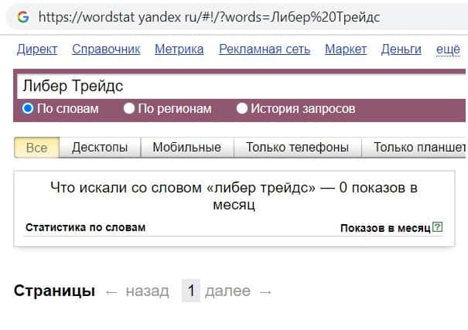Switch to the Десктопы tab
This screenshot has height=330, width=468.
click(100, 148)
